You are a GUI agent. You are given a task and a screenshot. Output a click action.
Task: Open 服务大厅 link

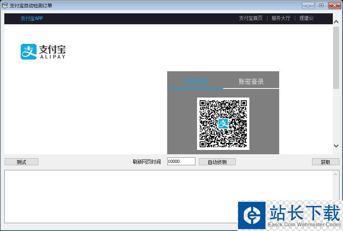281,18
